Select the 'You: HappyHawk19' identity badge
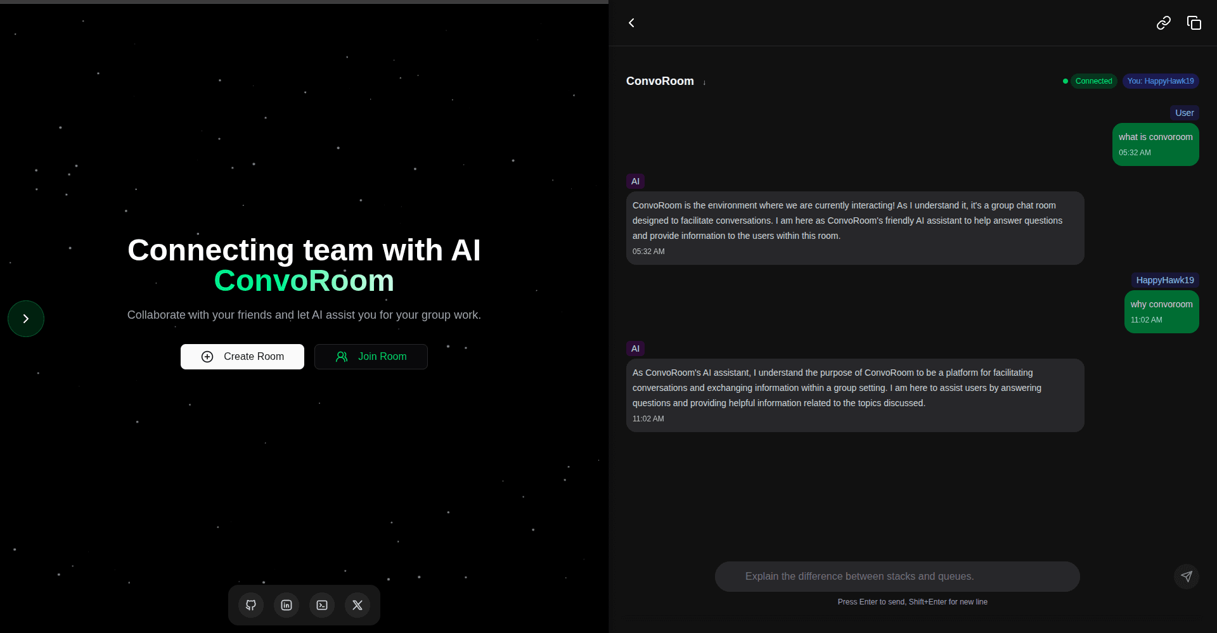The height and width of the screenshot is (633, 1217). (x=1160, y=80)
